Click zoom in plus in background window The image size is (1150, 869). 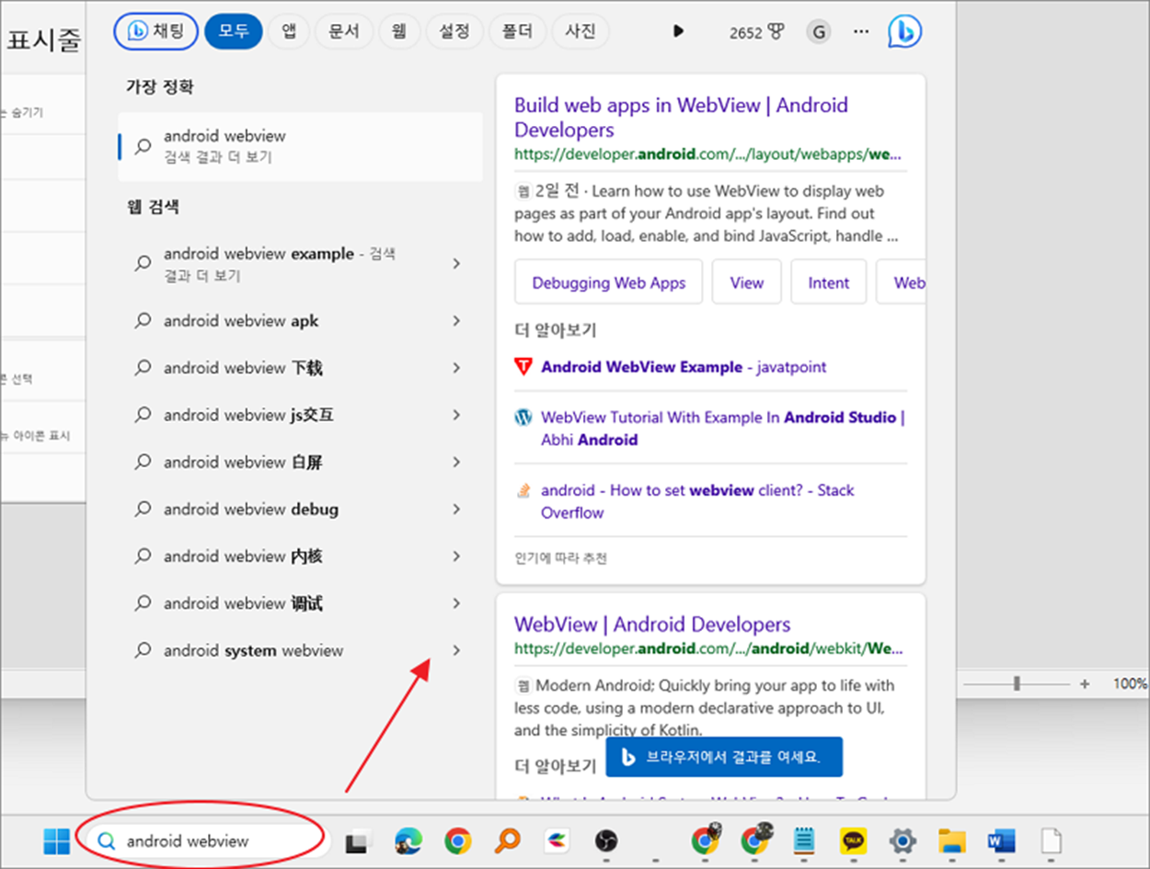pos(1086,683)
